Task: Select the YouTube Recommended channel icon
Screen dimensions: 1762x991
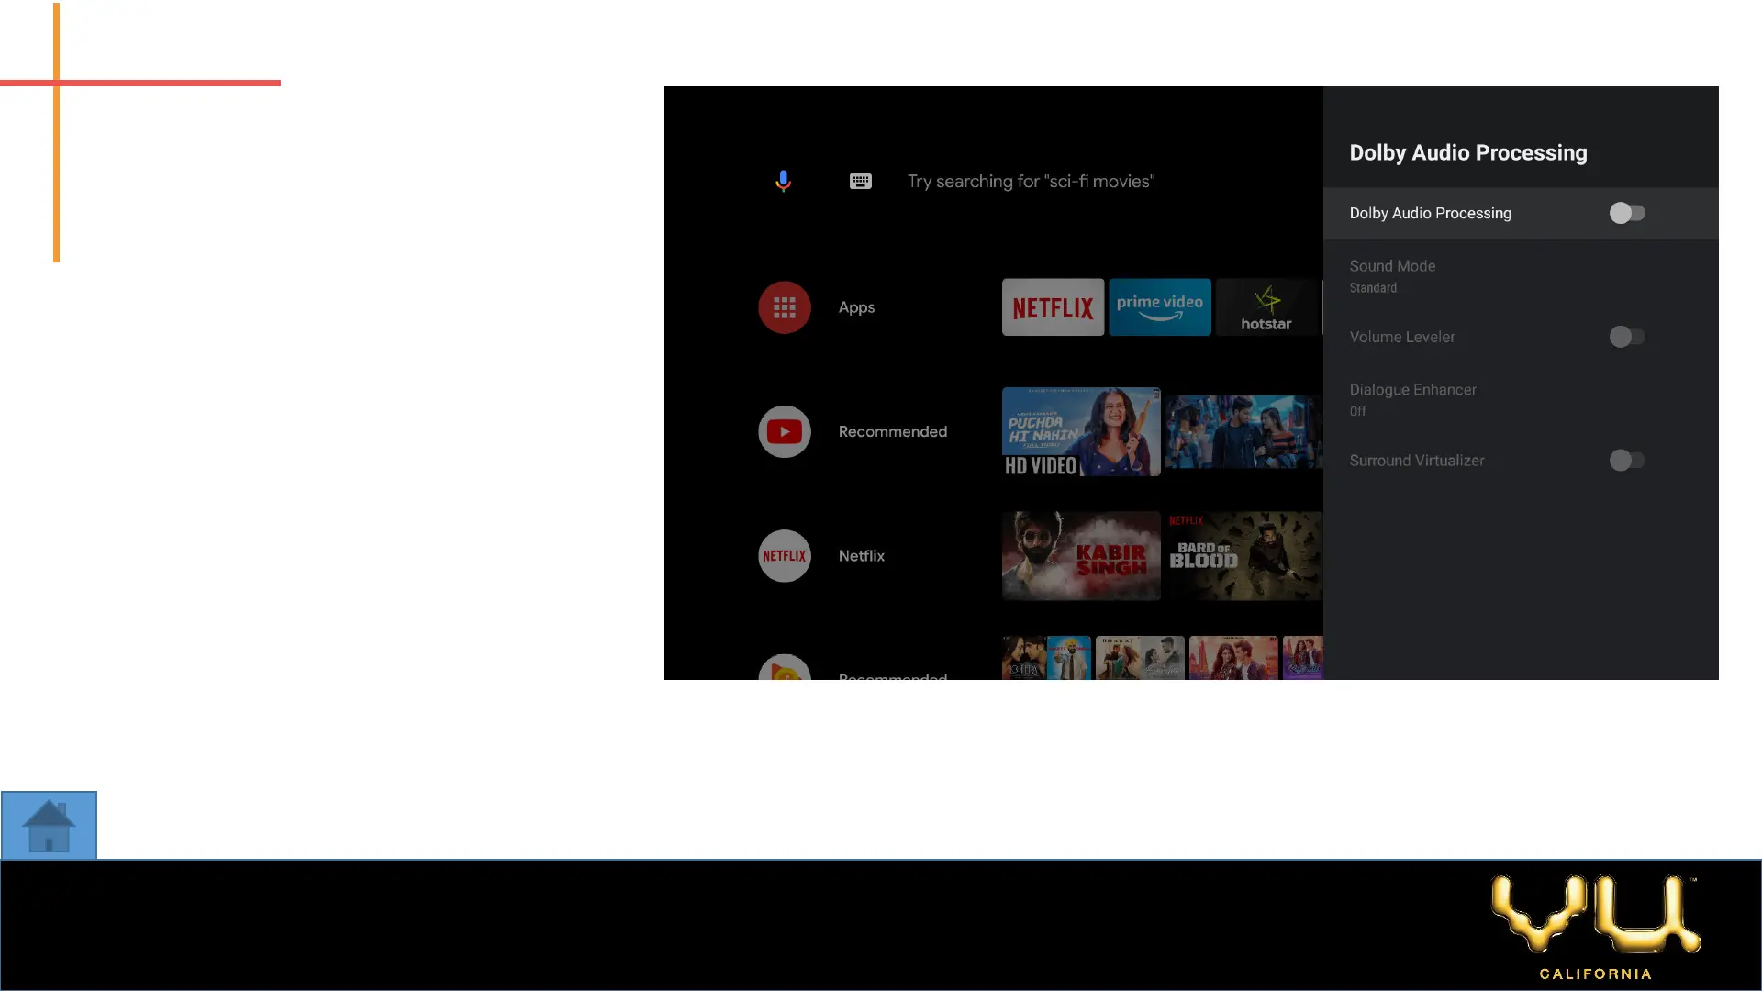Action: click(784, 431)
